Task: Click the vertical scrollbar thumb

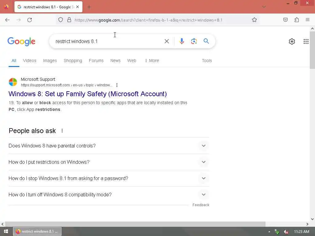Action: point(312,50)
